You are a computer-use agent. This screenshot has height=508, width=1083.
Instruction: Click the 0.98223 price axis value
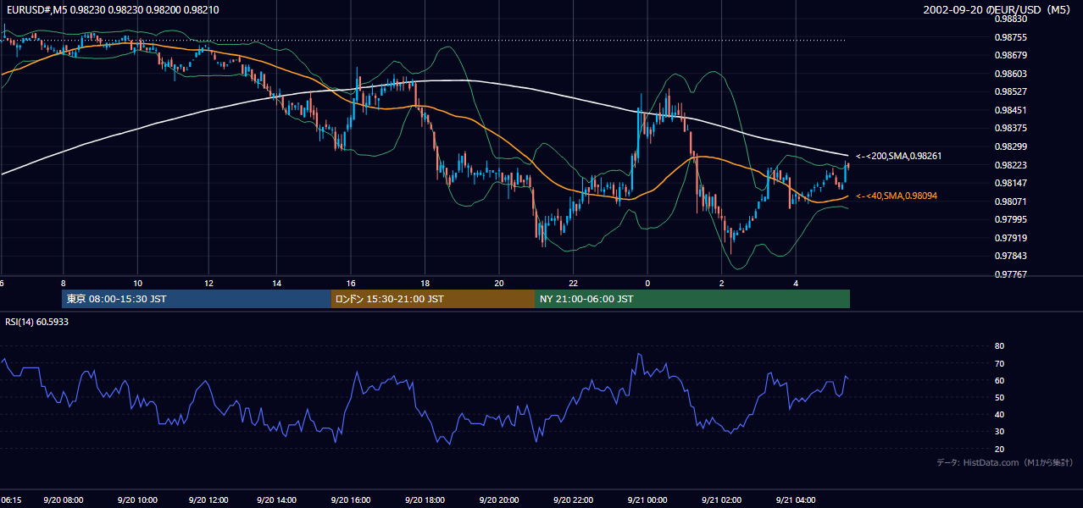(1010, 165)
